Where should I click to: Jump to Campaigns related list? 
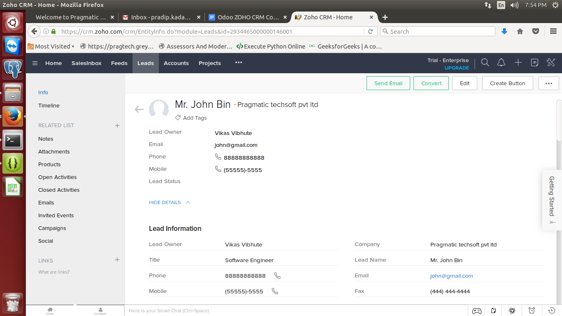click(52, 228)
